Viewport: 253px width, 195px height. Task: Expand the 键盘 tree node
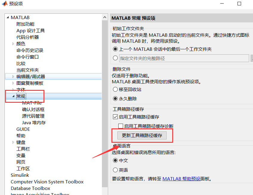[13, 142]
